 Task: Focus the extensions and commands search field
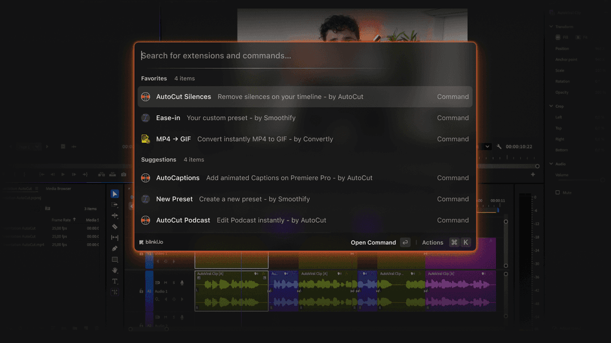click(x=304, y=55)
